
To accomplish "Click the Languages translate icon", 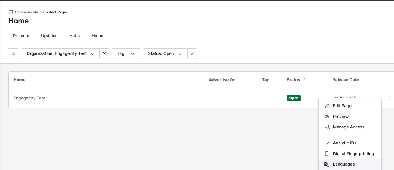I will tap(327, 164).
